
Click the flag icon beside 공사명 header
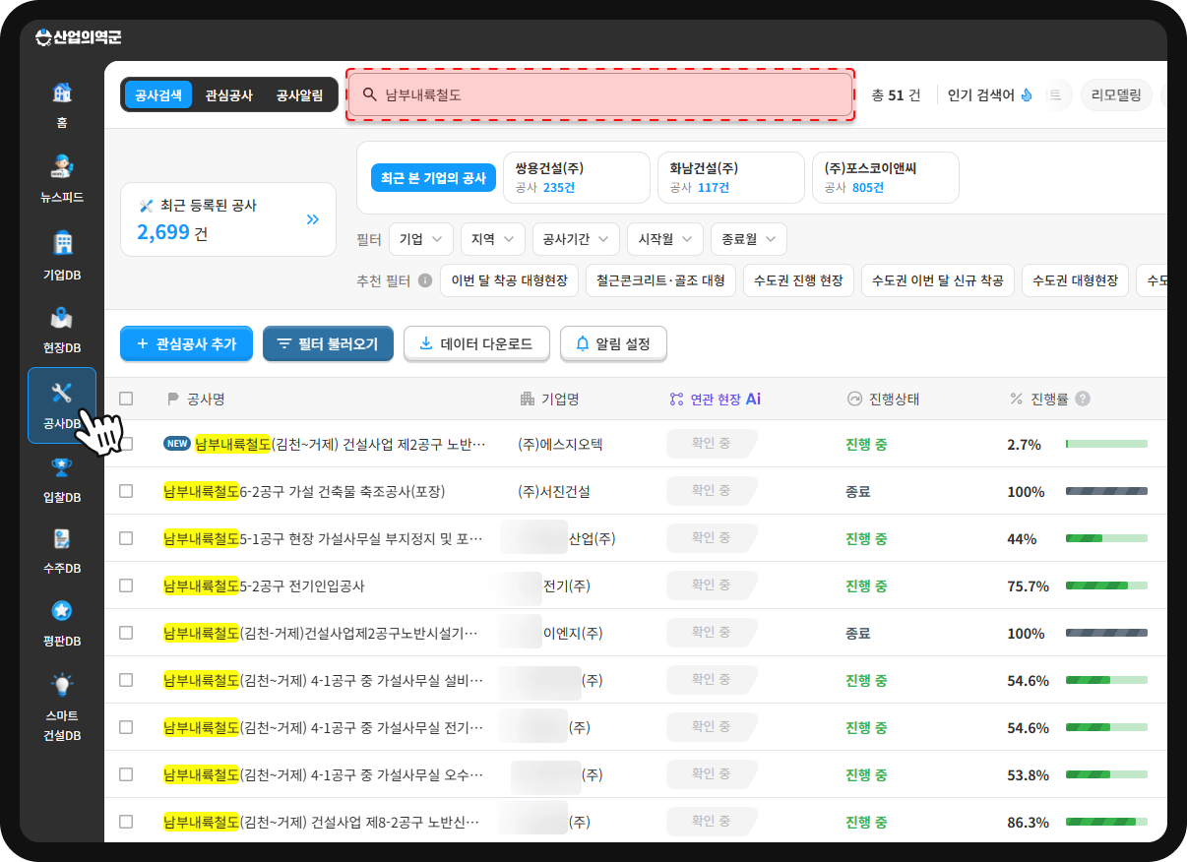pos(173,399)
